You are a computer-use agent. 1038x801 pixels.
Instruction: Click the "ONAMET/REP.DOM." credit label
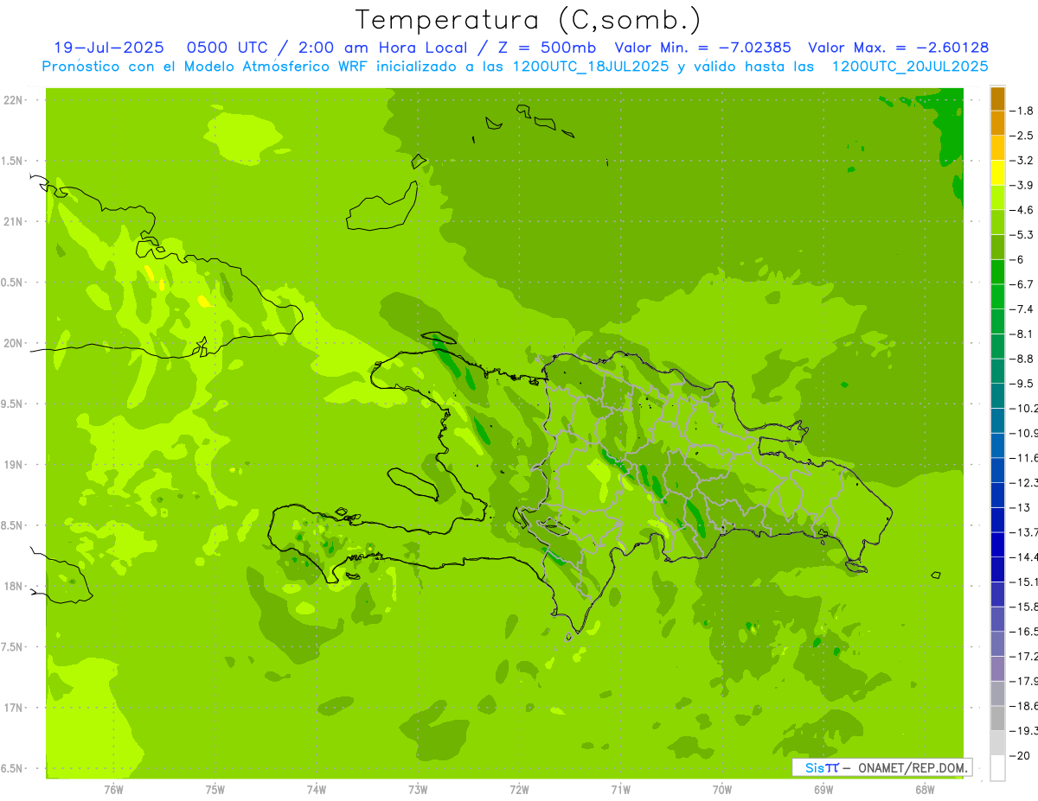click(913, 767)
